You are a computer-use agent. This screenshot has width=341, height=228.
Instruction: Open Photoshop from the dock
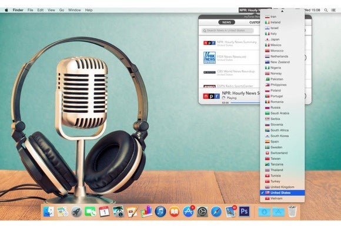pos(244,212)
